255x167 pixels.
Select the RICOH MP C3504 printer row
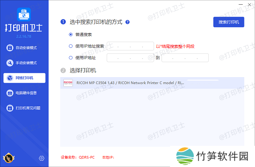coord(152,83)
